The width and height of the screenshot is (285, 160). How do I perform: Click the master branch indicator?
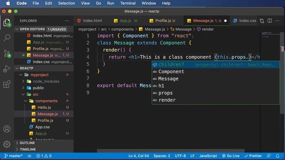coord(14,156)
